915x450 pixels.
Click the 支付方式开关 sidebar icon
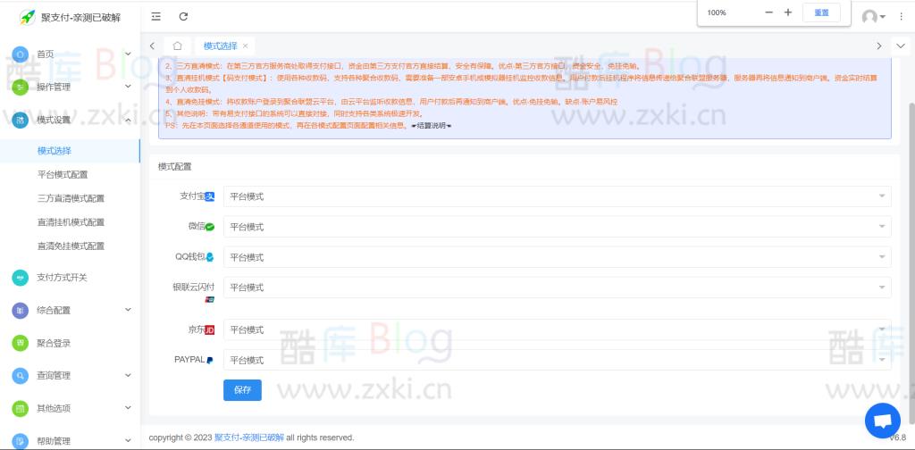(20, 278)
